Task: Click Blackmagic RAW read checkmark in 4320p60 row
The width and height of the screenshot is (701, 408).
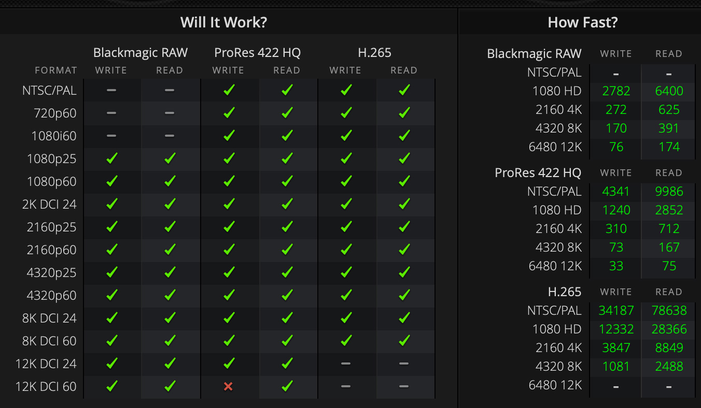Action: coord(170,295)
